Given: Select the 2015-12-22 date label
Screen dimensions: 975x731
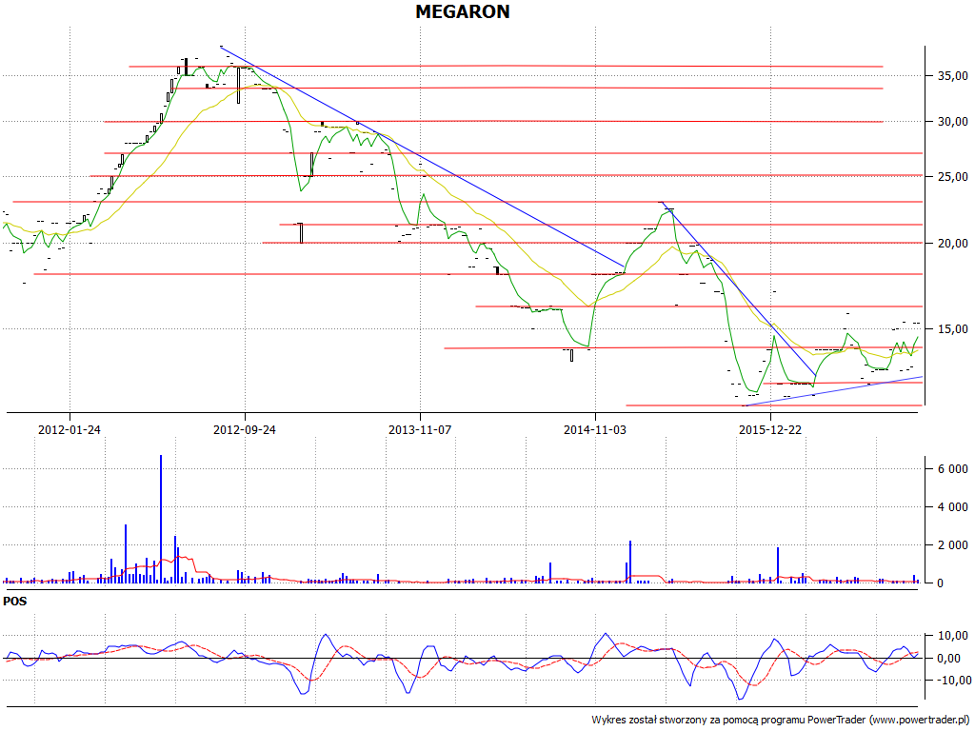Looking at the screenshot, I should (770, 429).
